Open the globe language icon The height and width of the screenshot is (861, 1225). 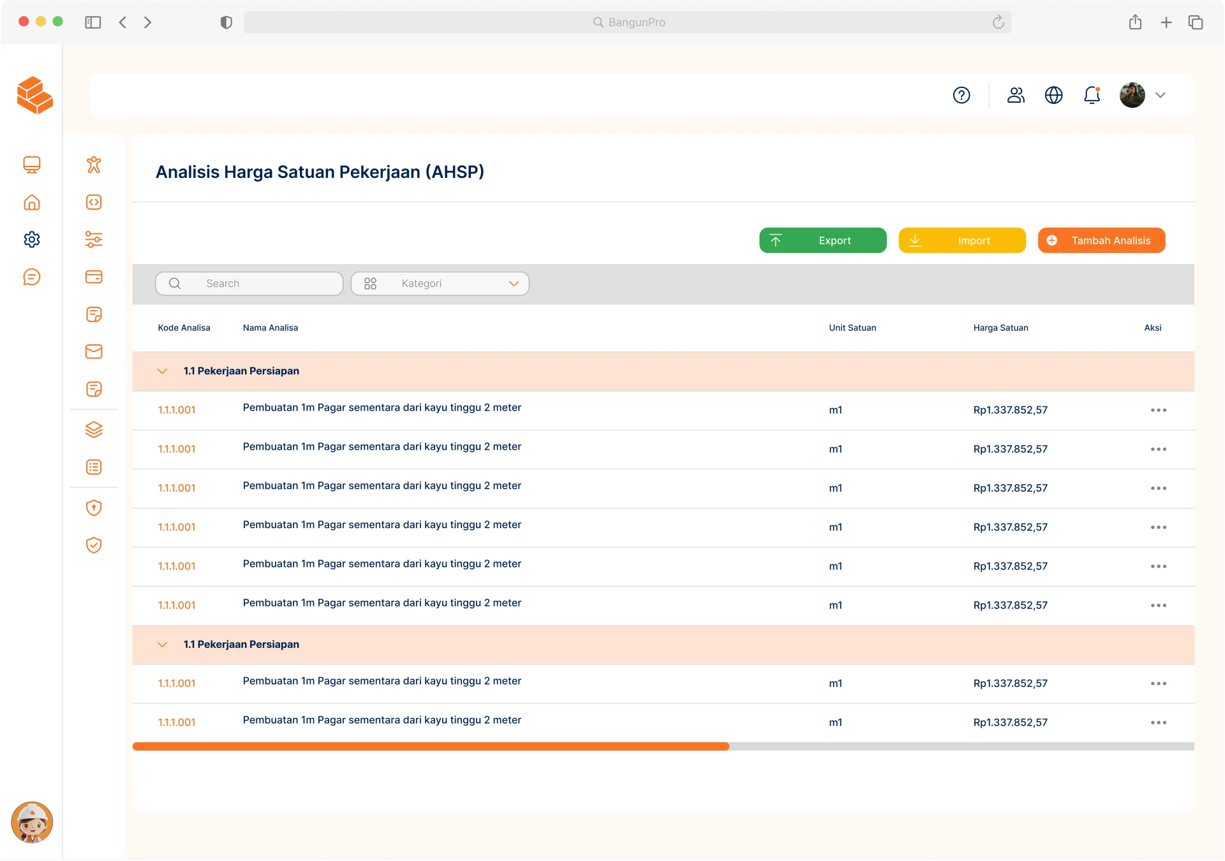click(1053, 95)
